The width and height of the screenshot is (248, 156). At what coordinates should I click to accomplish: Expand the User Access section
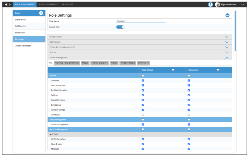click(227, 42)
